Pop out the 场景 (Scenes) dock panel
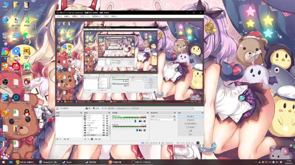295x165 pixels. click(81, 113)
